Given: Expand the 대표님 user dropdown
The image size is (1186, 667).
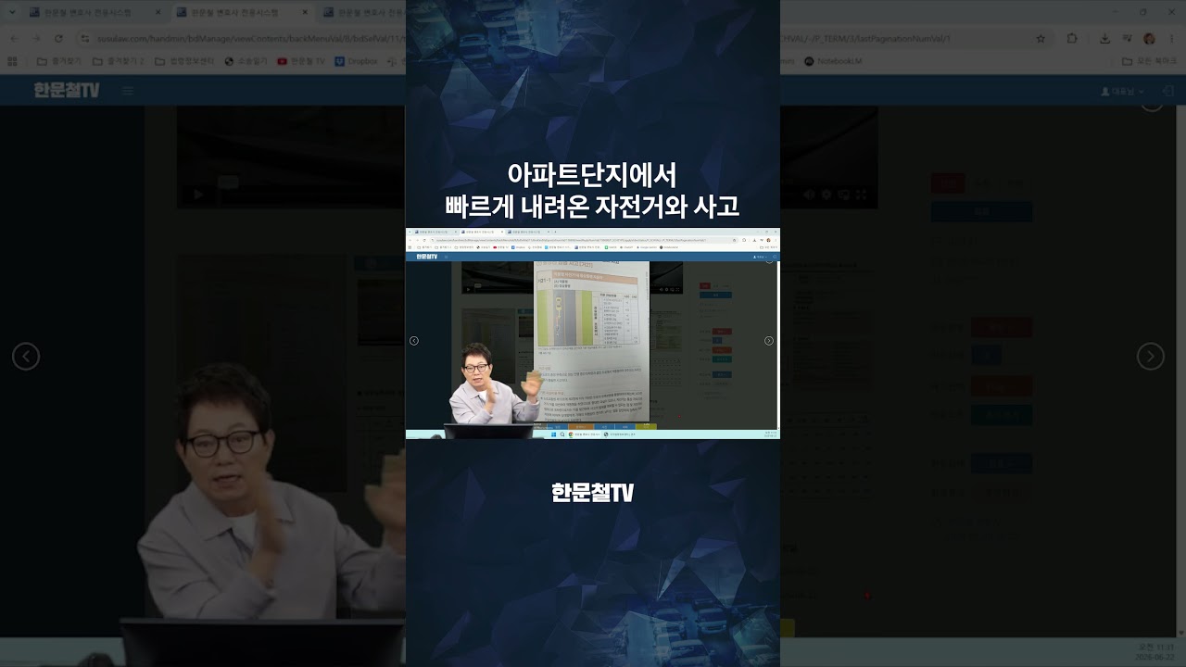Looking at the screenshot, I should (1122, 92).
